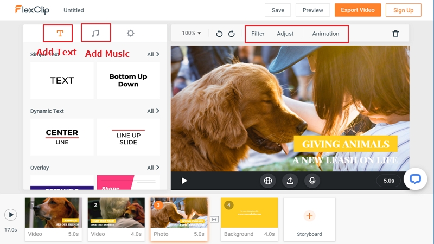Open the Filter menu
The image size is (434, 244).
coord(258,34)
